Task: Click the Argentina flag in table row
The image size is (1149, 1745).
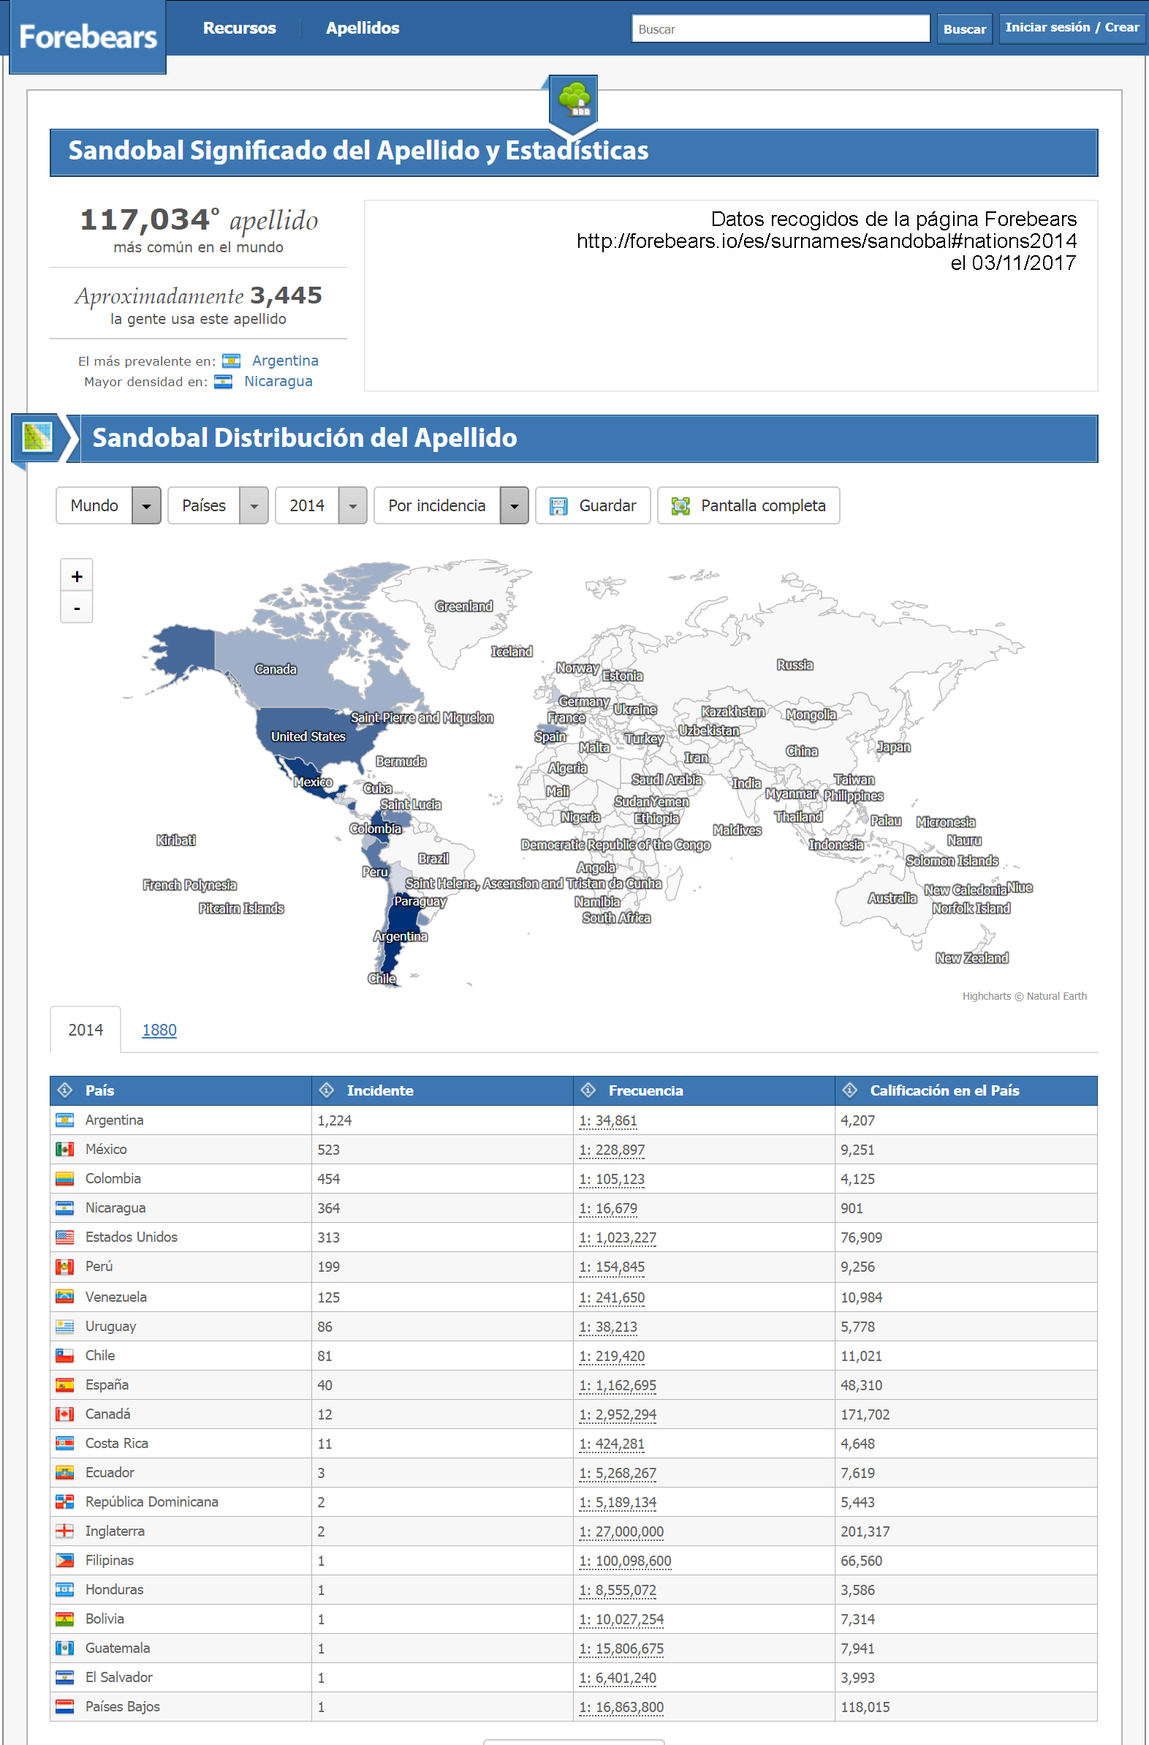Action: pyautogui.click(x=65, y=1120)
